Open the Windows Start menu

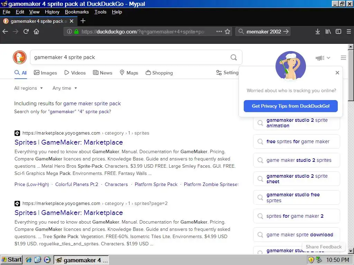coord(11,260)
